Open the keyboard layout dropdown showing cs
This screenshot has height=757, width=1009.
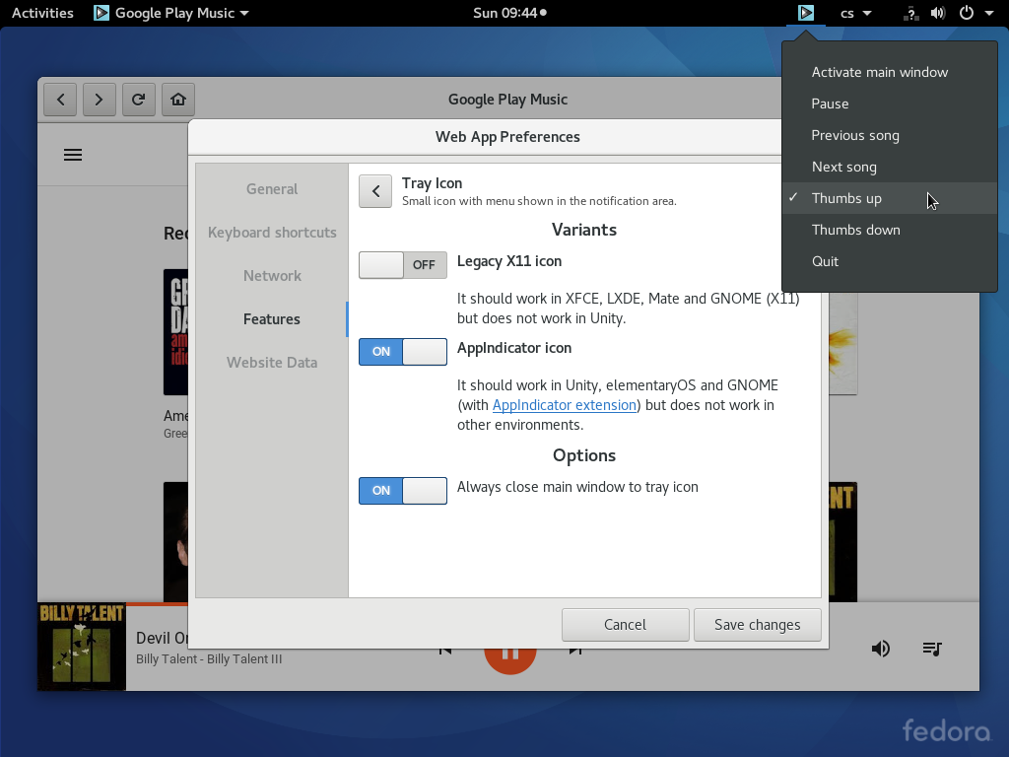tap(853, 13)
